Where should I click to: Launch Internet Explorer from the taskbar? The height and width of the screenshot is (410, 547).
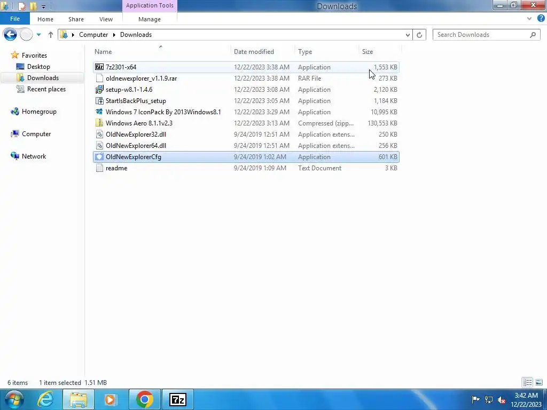pos(46,399)
